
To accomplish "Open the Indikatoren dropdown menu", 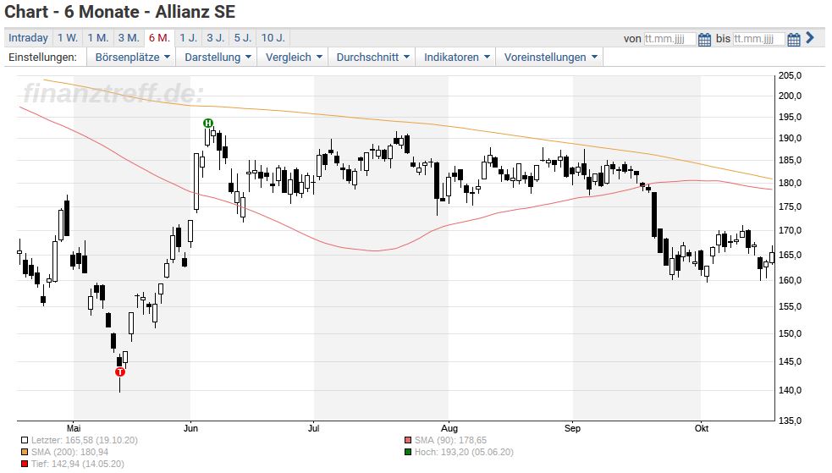I will pos(456,58).
